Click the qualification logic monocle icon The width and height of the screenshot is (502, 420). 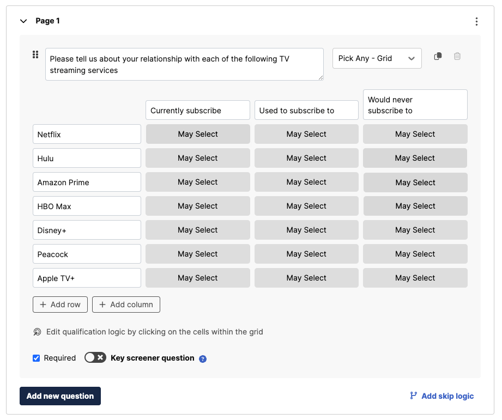click(37, 332)
